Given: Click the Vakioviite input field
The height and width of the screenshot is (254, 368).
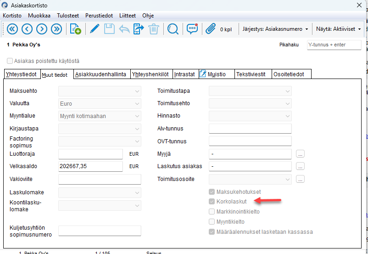Looking at the screenshot, I should click(100, 179).
